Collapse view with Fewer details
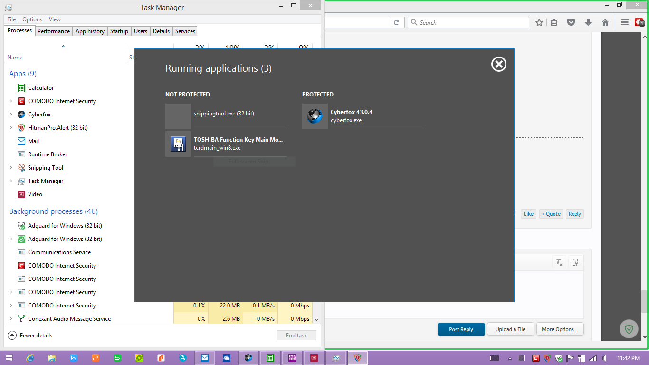Screen dimensions: 649x365 click(30, 336)
